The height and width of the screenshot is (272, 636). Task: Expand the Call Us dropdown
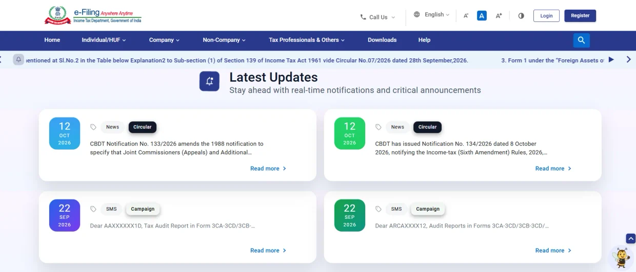(x=378, y=17)
